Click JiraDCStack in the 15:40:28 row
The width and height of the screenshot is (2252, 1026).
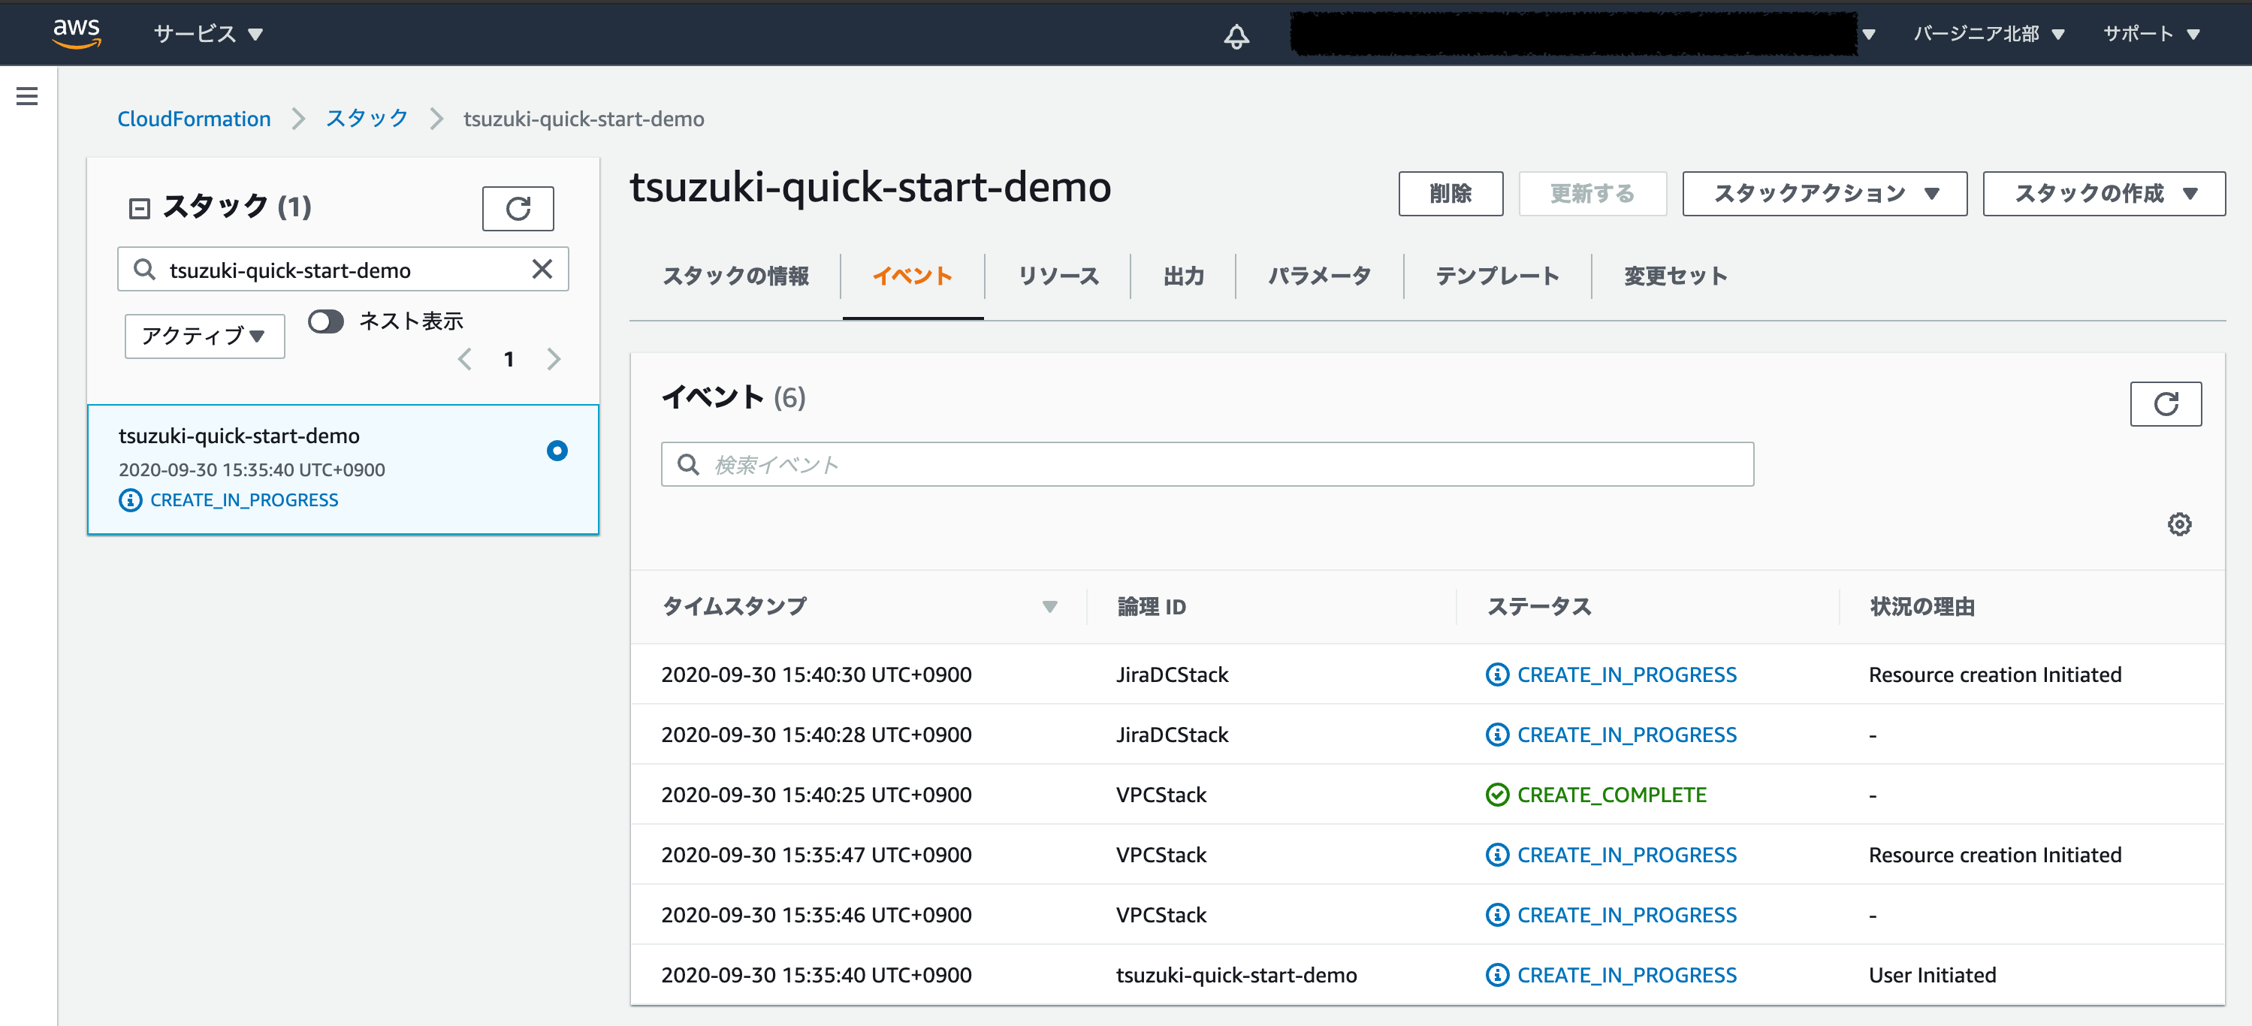[x=1172, y=735]
